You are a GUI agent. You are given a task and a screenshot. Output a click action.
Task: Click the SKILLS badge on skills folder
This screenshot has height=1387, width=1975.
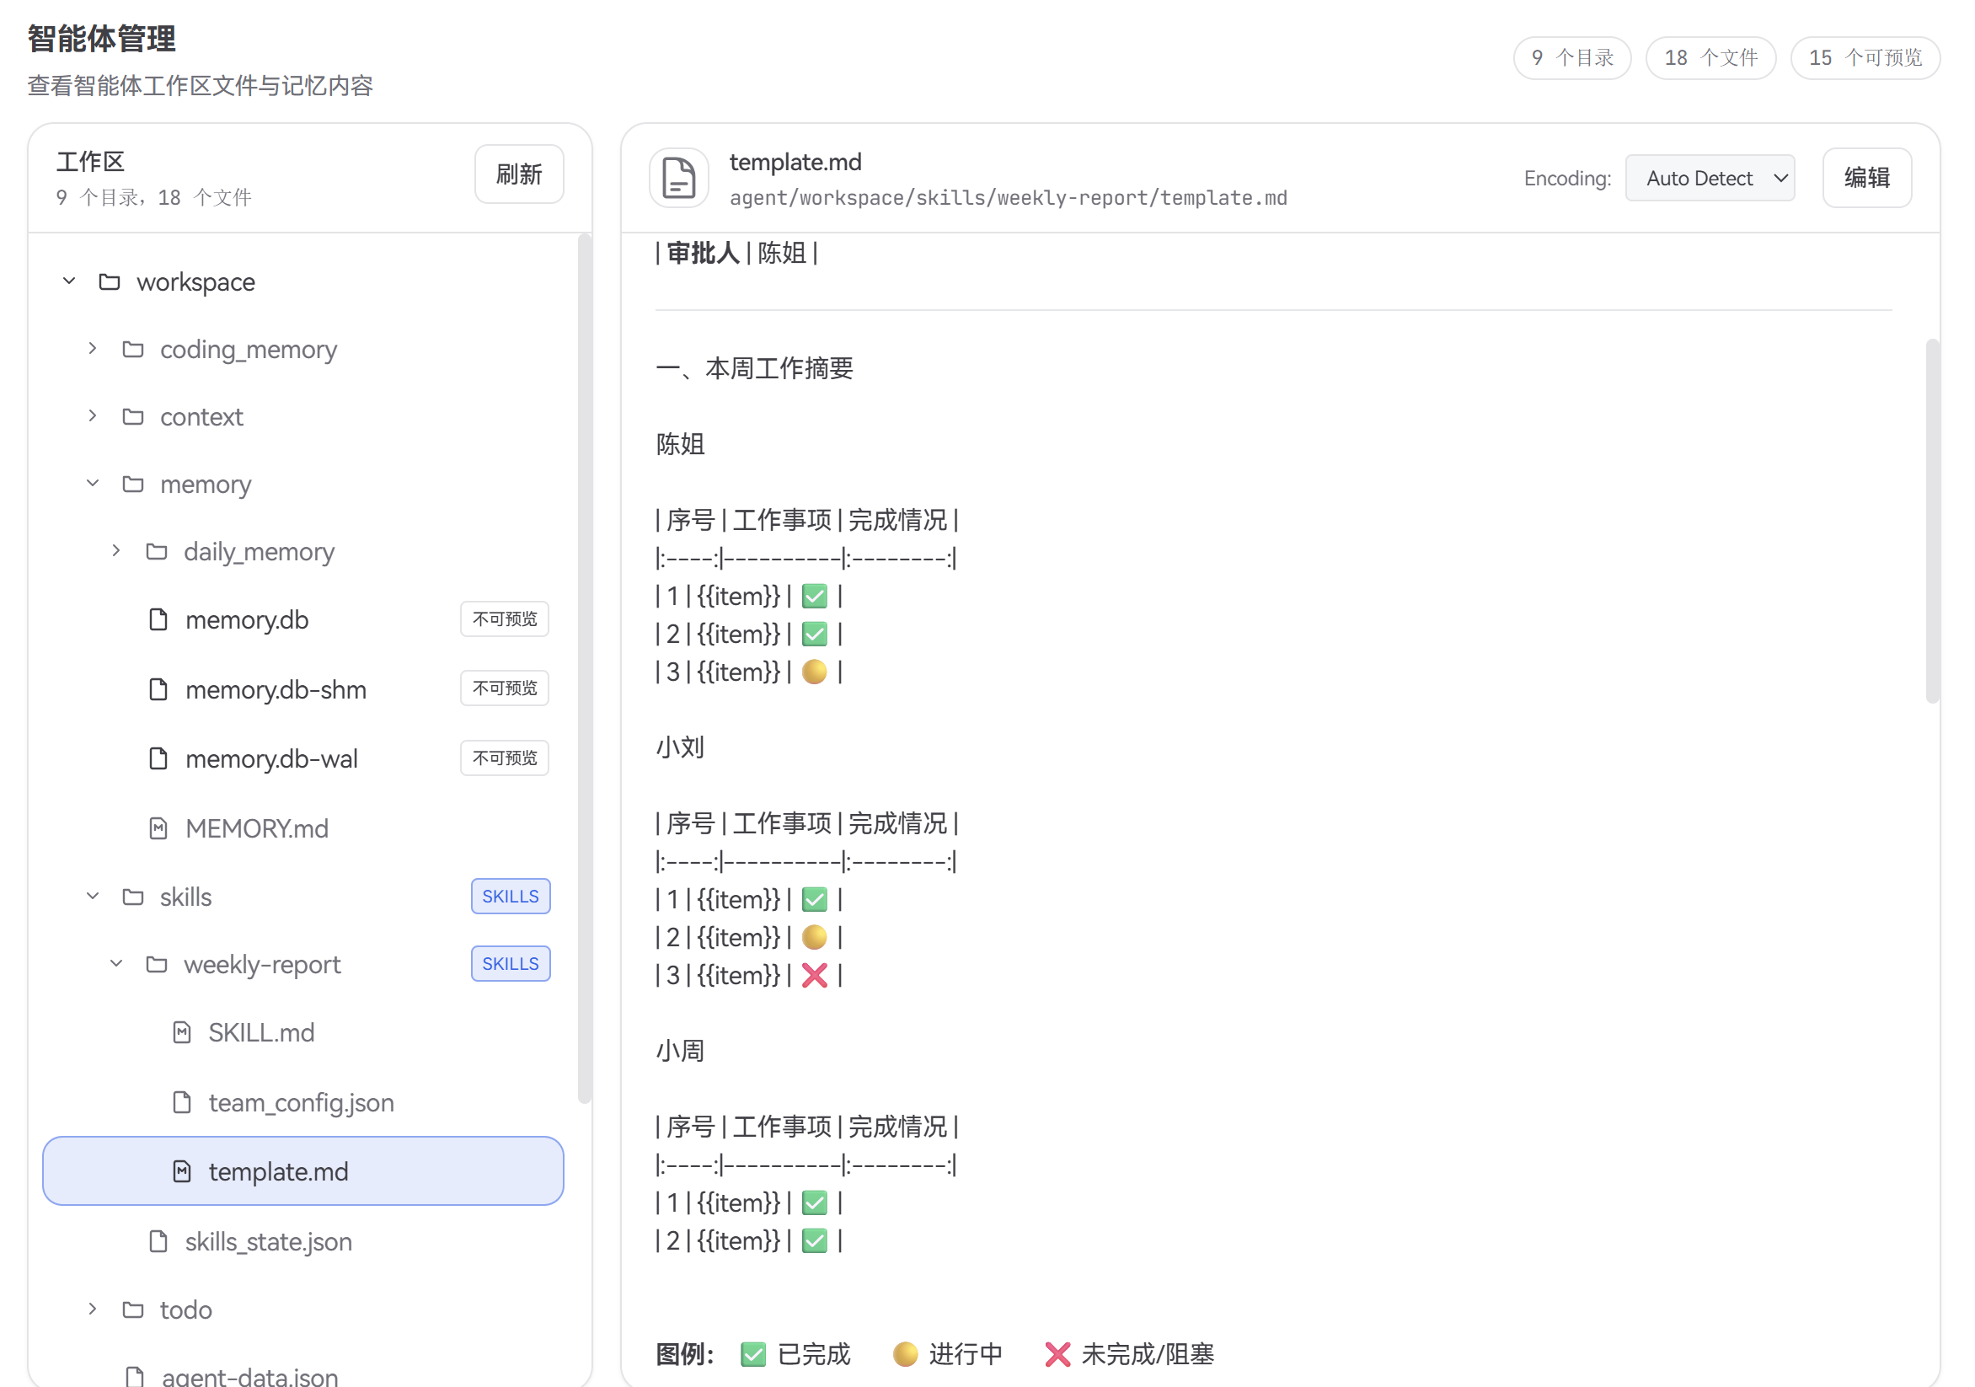(x=511, y=897)
